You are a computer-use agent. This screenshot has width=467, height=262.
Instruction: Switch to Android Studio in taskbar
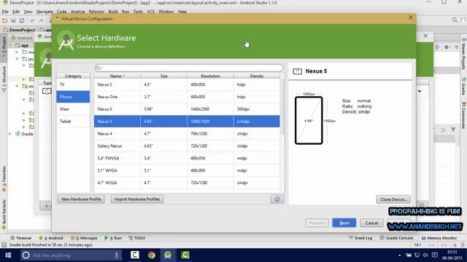point(168,255)
